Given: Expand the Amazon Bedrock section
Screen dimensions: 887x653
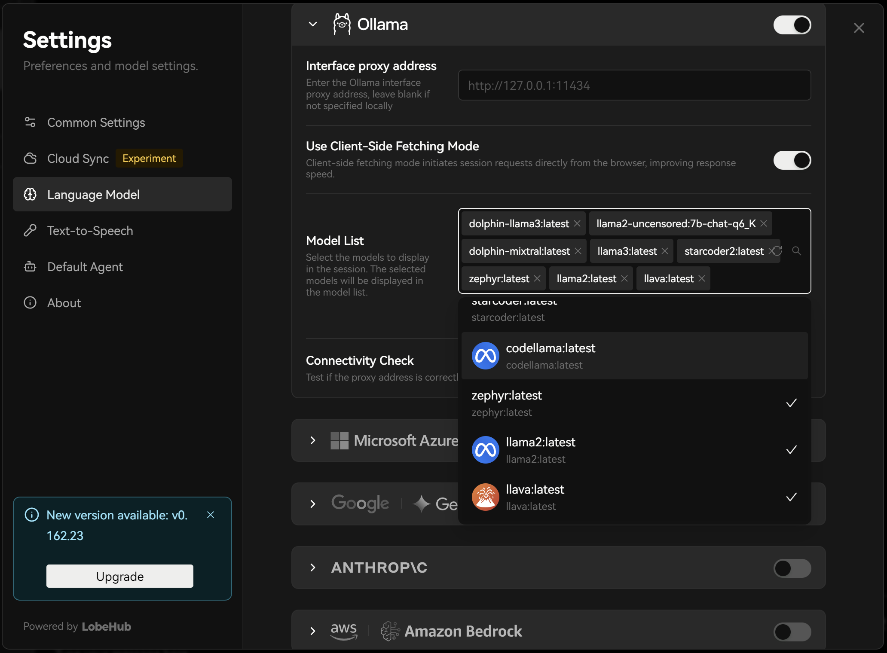Looking at the screenshot, I should pyautogui.click(x=313, y=631).
